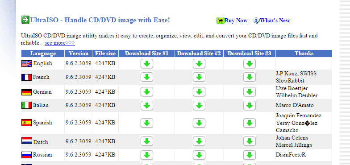Click 'Joaquin Fernandez' credit text
This screenshot has height=165, width=350.
click(x=298, y=115)
